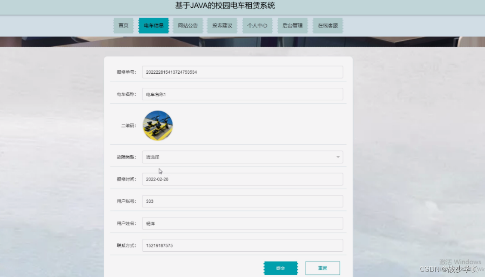Image resolution: width=485 pixels, height=277 pixels.
Task: Click the 用户账号 user account field
Action: click(x=242, y=201)
